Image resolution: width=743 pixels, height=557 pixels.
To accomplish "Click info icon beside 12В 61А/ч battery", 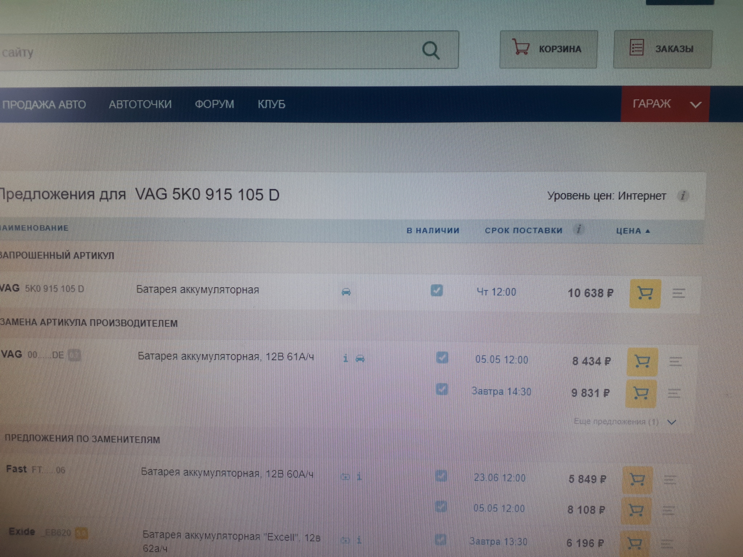I will coord(345,359).
